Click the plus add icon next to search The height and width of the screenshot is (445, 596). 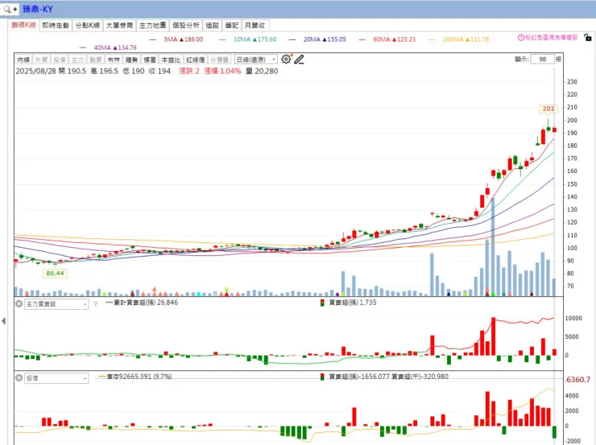(x=14, y=9)
